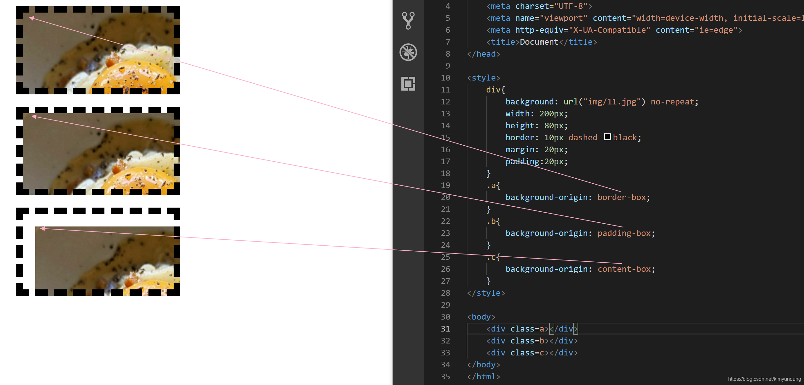Click the <title>Document</title> text

pos(542,42)
